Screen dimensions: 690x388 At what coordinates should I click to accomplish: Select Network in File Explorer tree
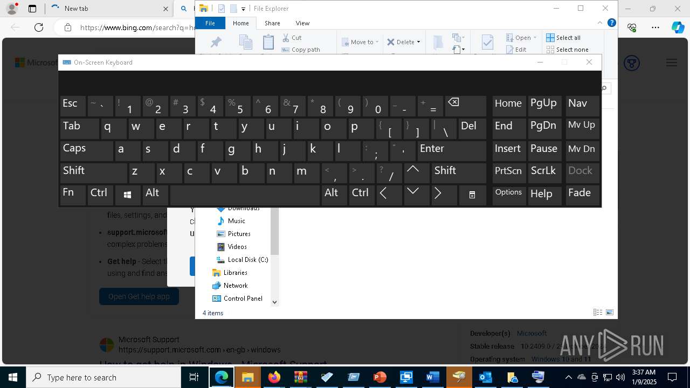(x=236, y=286)
